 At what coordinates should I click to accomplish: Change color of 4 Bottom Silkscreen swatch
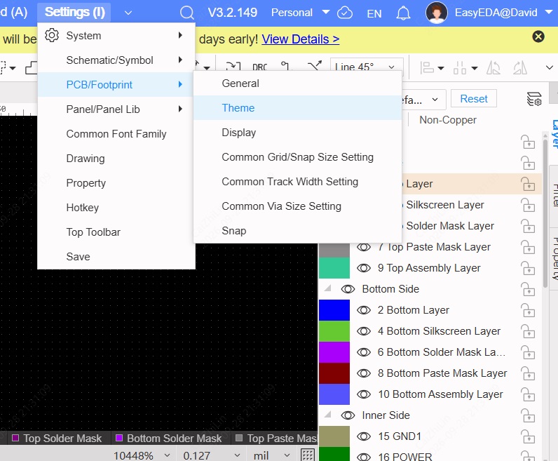click(334, 331)
